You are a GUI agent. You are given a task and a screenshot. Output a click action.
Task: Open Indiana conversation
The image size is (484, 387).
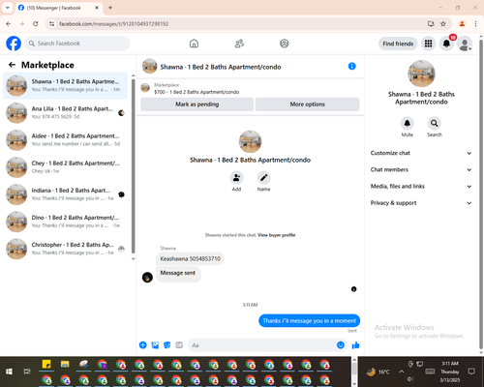pyautogui.click(x=65, y=194)
